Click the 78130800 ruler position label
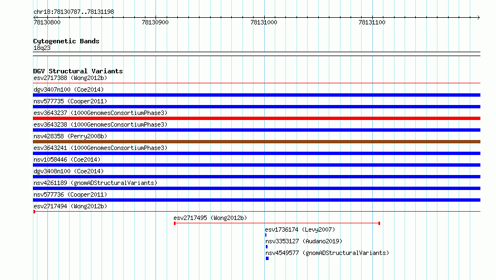The image size is (496, 280). pyautogui.click(x=47, y=22)
